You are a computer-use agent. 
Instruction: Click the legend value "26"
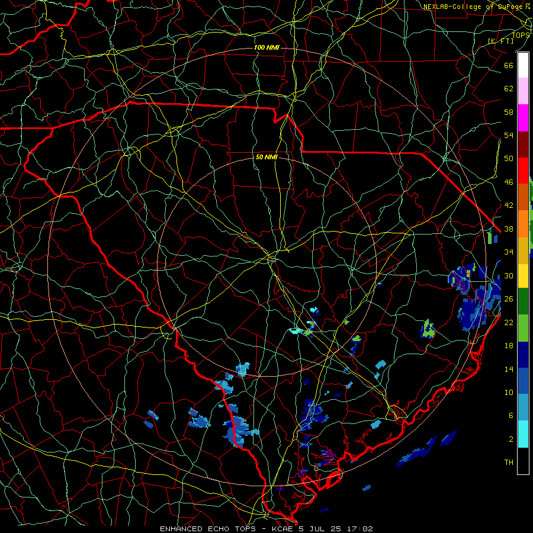pyautogui.click(x=509, y=299)
